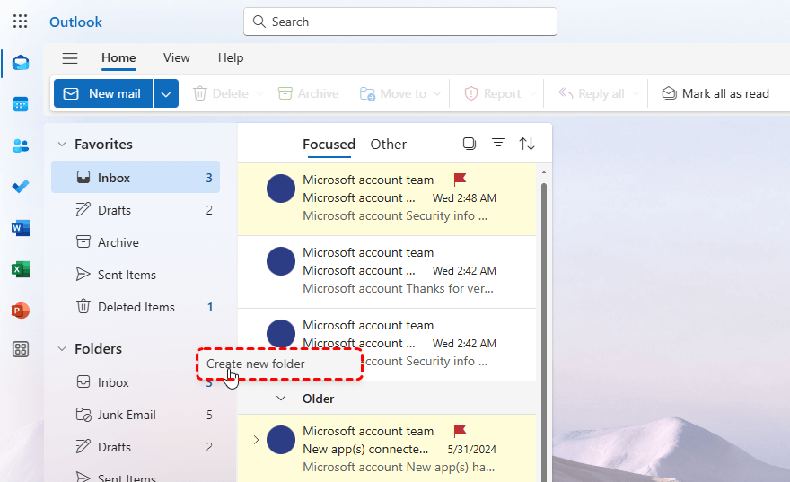Open the Microsoft account Thanks for ver... email
Screen dimensions: 790x482
click(386, 272)
